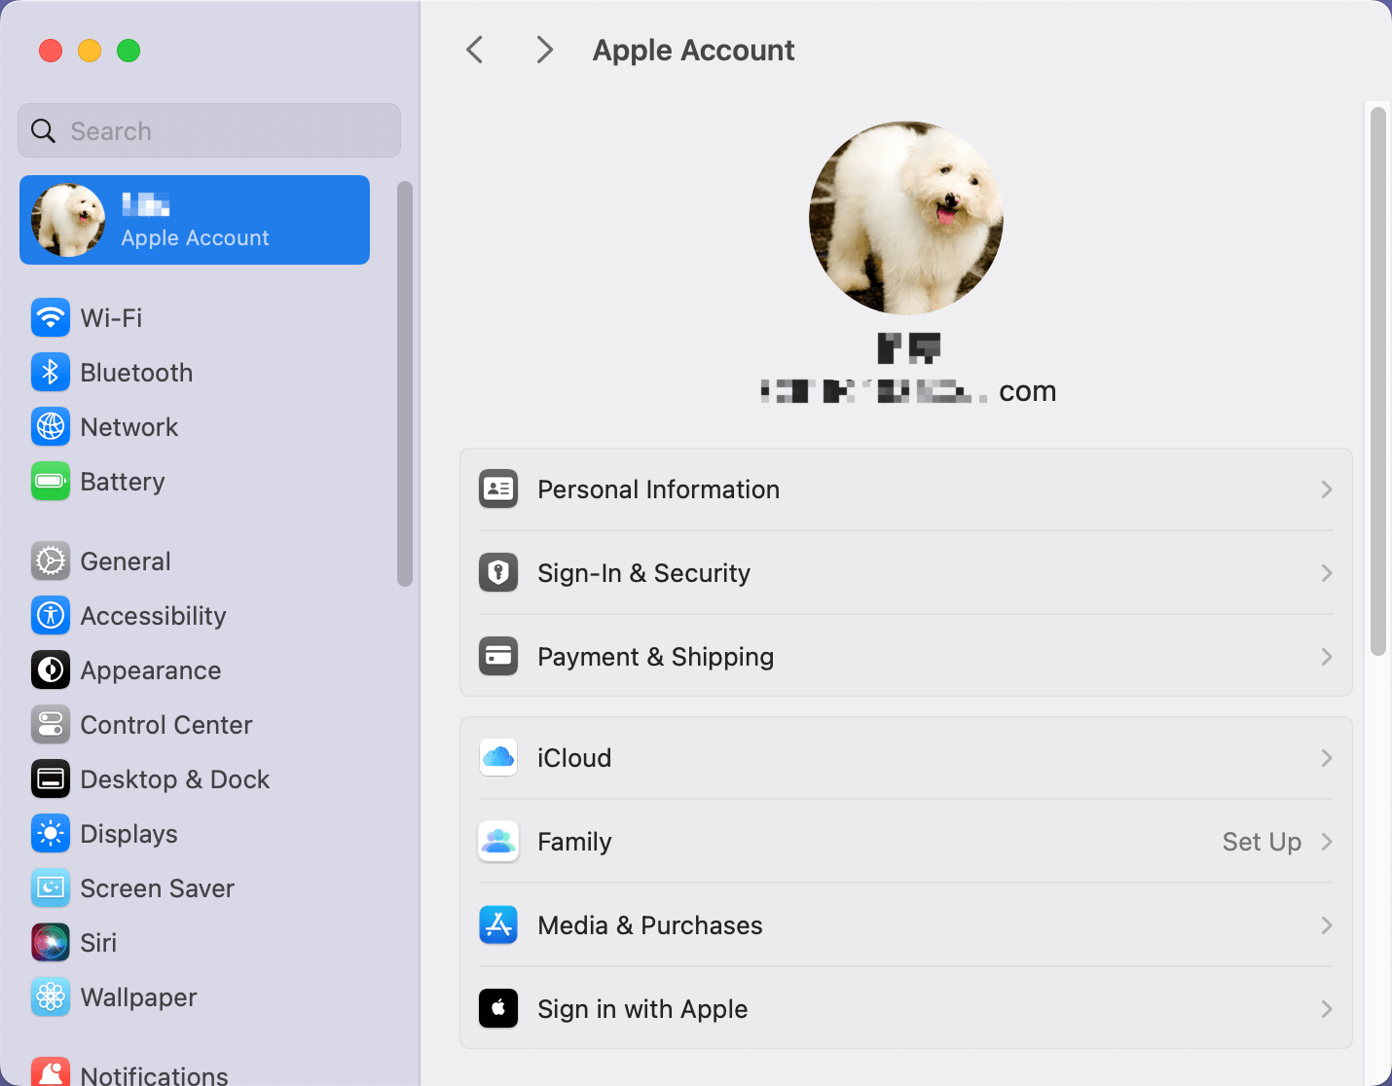This screenshot has width=1392, height=1086.
Task: Click the Displays label text
Action: pos(128,834)
